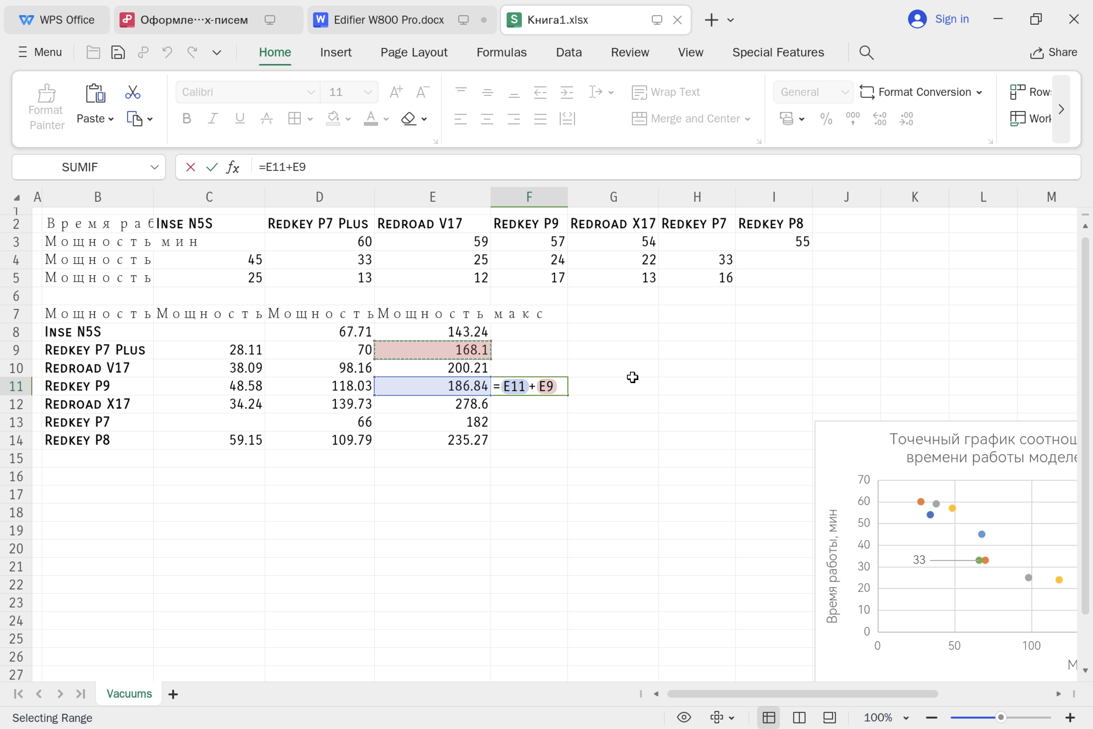The width and height of the screenshot is (1093, 729).
Task: Click the increase indent icon
Action: click(567, 92)
